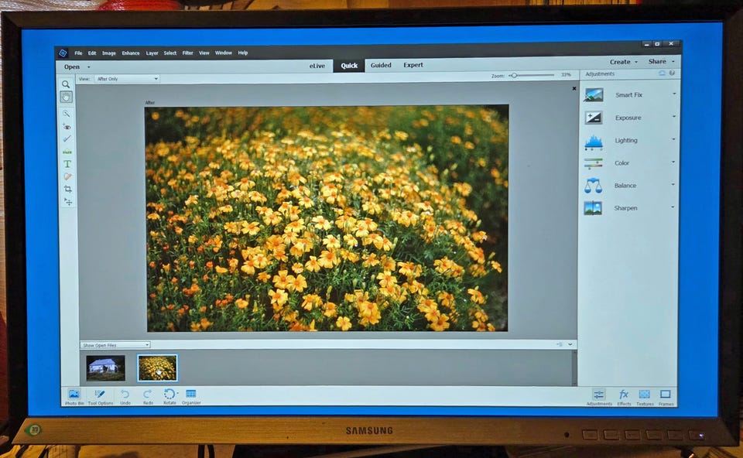Screen dimensions: 743x458
Task: Expand the Lighting adjustment
Action: click(674, 139)
